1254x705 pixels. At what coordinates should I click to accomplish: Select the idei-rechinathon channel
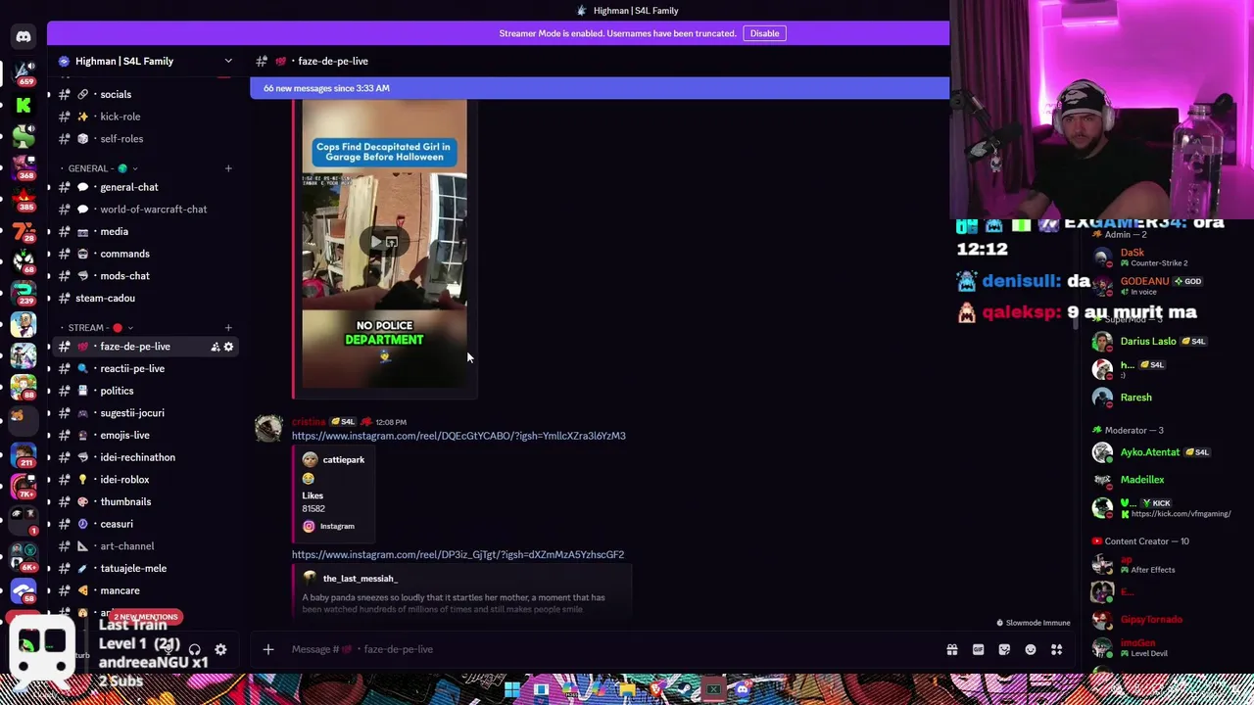point(145,457)
